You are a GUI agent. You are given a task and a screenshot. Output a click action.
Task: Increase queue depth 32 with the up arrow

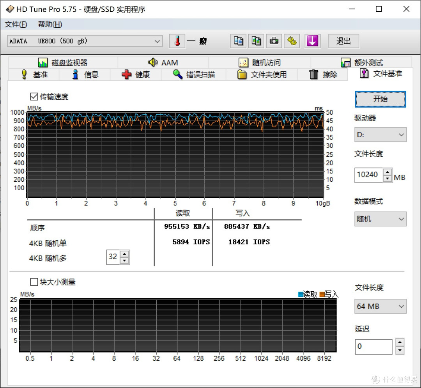(x=124, y=254)
